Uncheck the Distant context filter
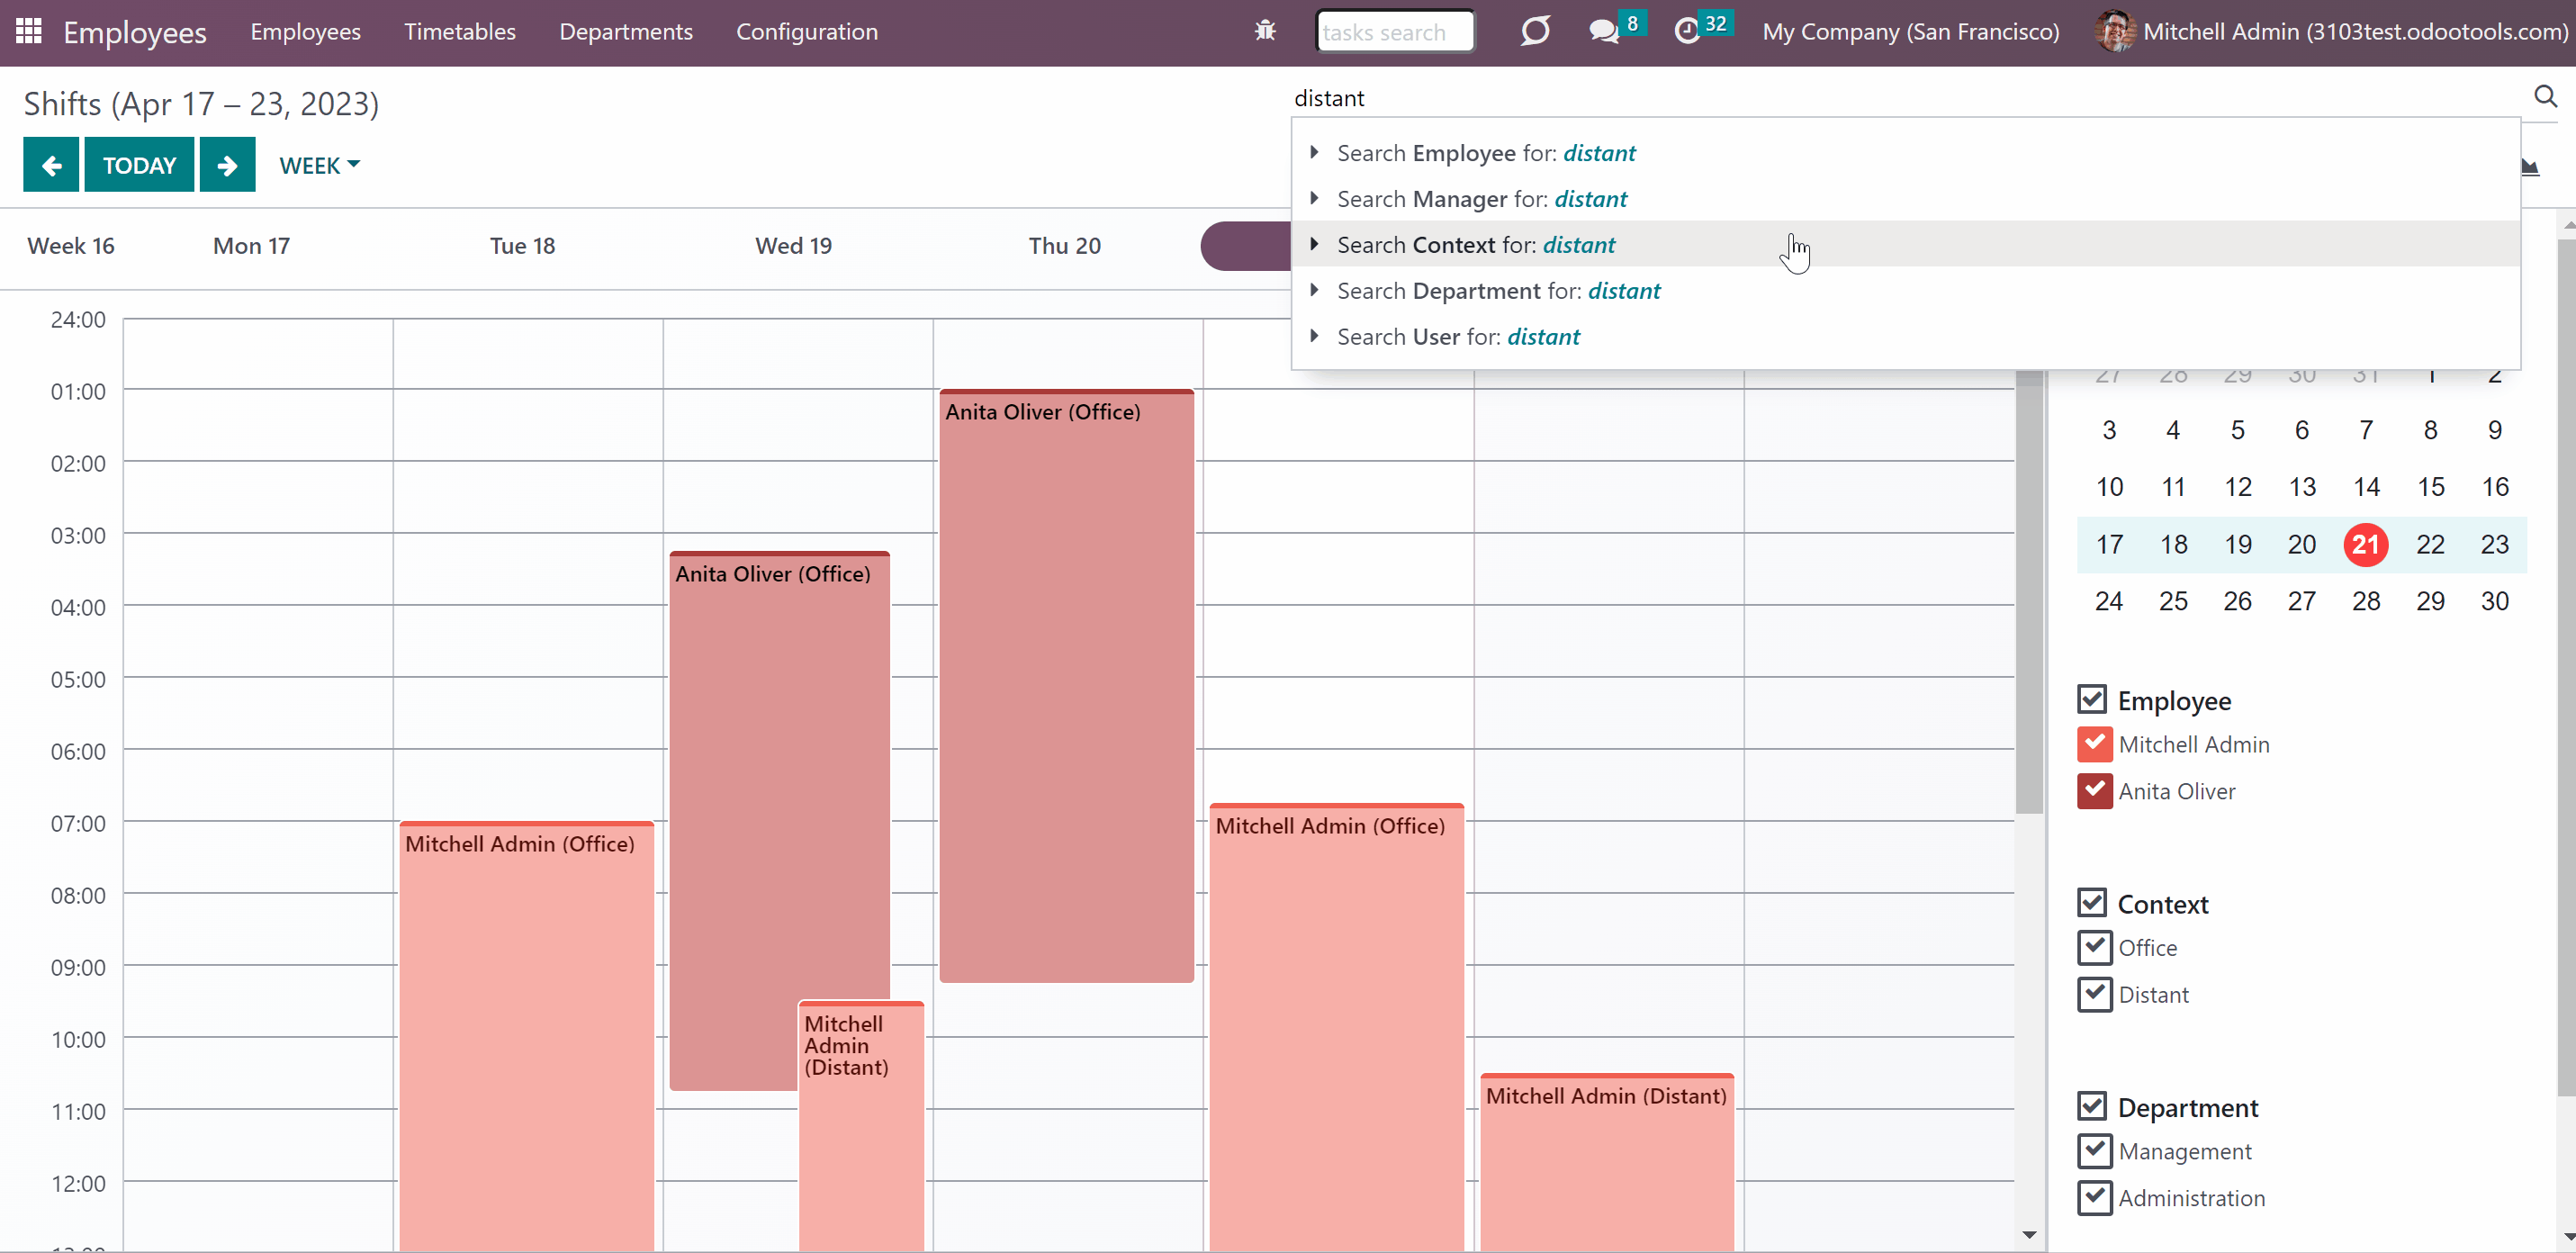 point(2094,994)
